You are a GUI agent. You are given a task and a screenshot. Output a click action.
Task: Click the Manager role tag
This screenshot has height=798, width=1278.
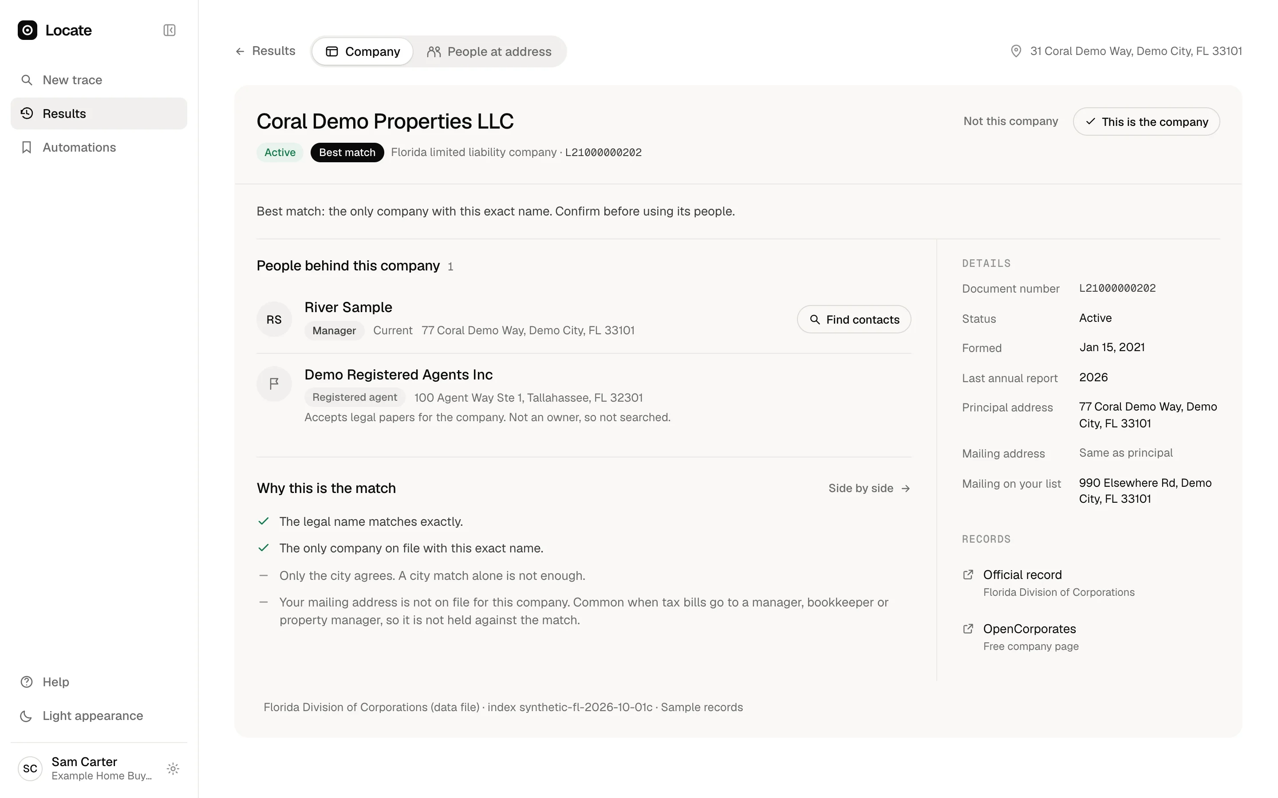(x=334, y=331)
